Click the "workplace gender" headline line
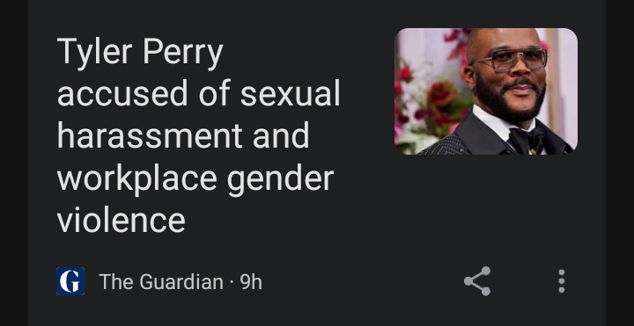634x326 pixels. pyautogui.click(x=195, y=178)
